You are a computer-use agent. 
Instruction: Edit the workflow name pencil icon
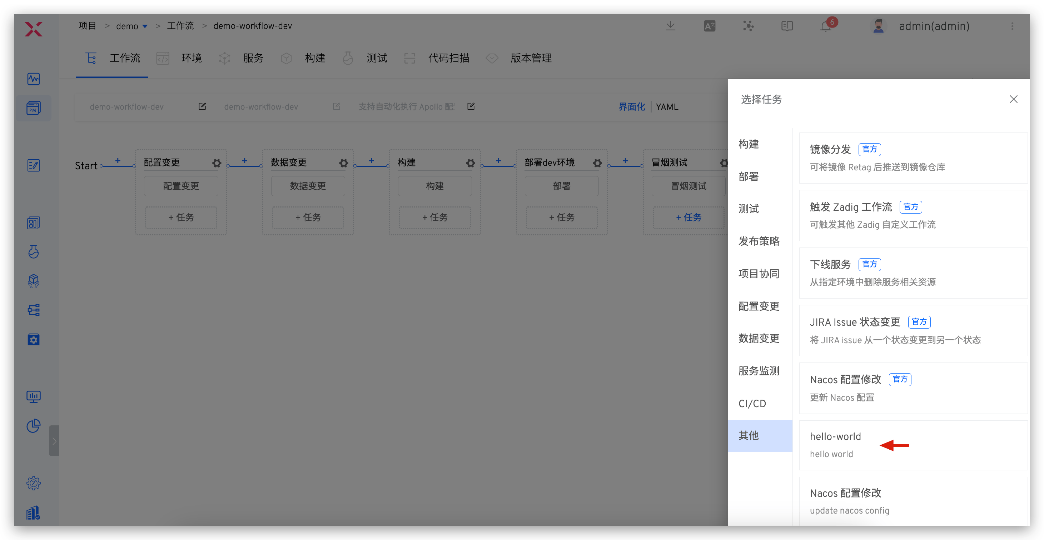[x=202, y=106]
